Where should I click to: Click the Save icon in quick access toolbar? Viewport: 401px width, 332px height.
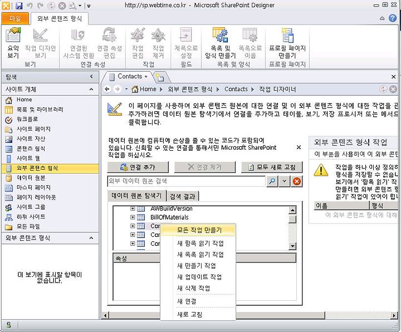pyautogui.click(x=19, y=6)
